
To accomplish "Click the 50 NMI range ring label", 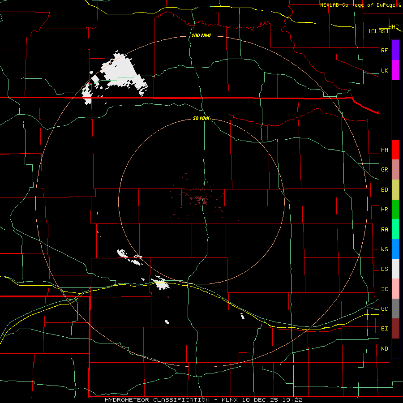I will pos(201,118).
